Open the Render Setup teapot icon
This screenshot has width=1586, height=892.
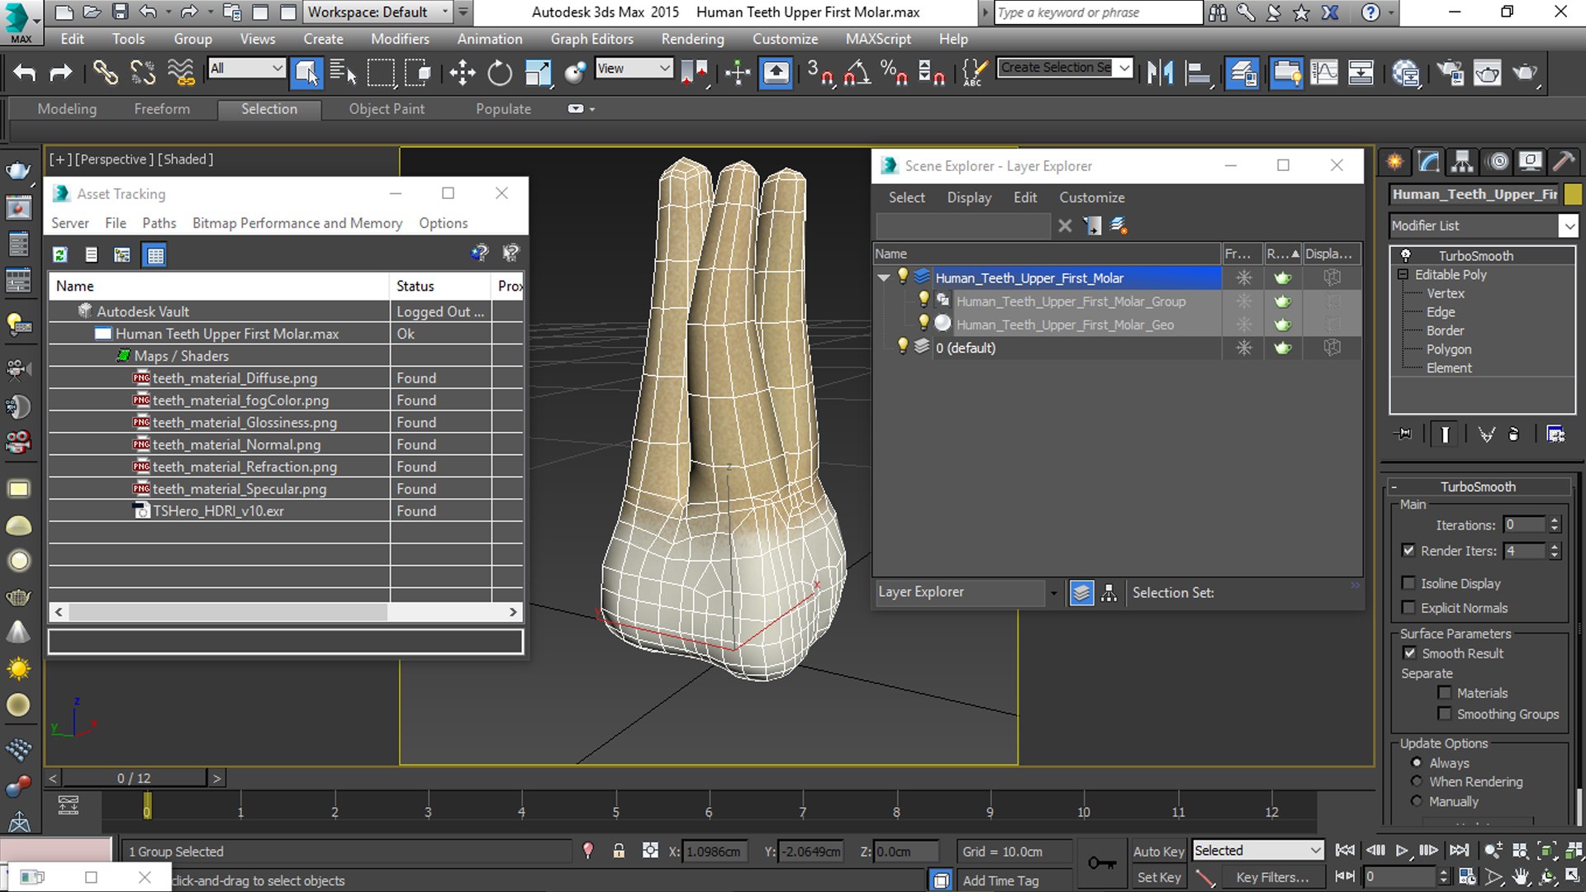(1450, 73)
